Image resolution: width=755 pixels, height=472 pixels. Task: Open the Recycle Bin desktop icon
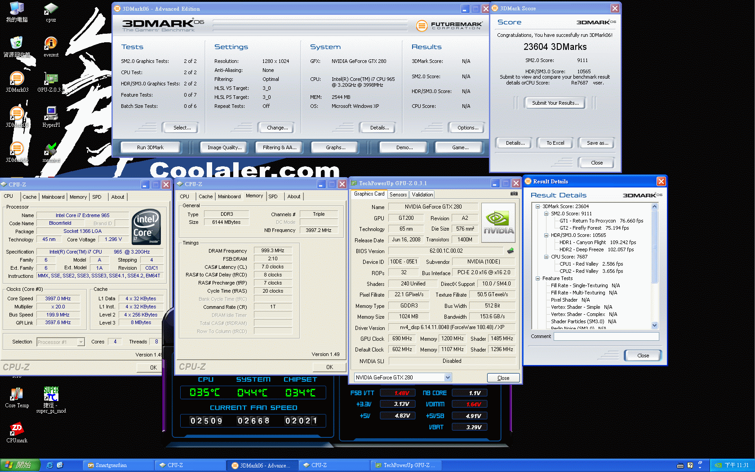point(17,47)
